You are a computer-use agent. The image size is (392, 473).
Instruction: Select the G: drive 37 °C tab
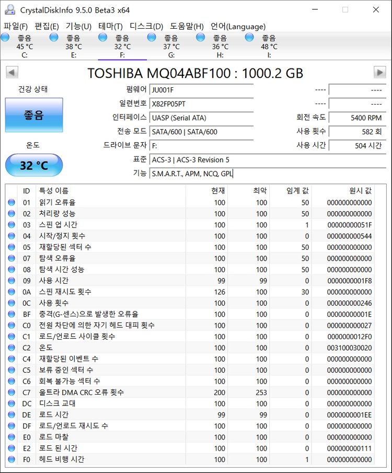tap(171, 46)
